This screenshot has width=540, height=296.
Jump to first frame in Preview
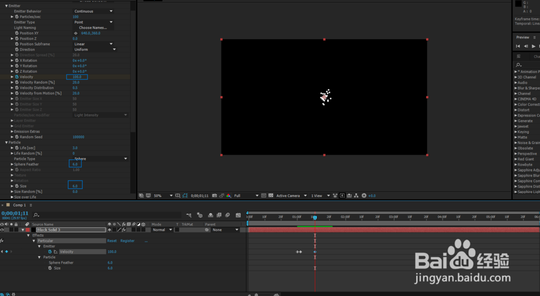(x=518, y=46)
